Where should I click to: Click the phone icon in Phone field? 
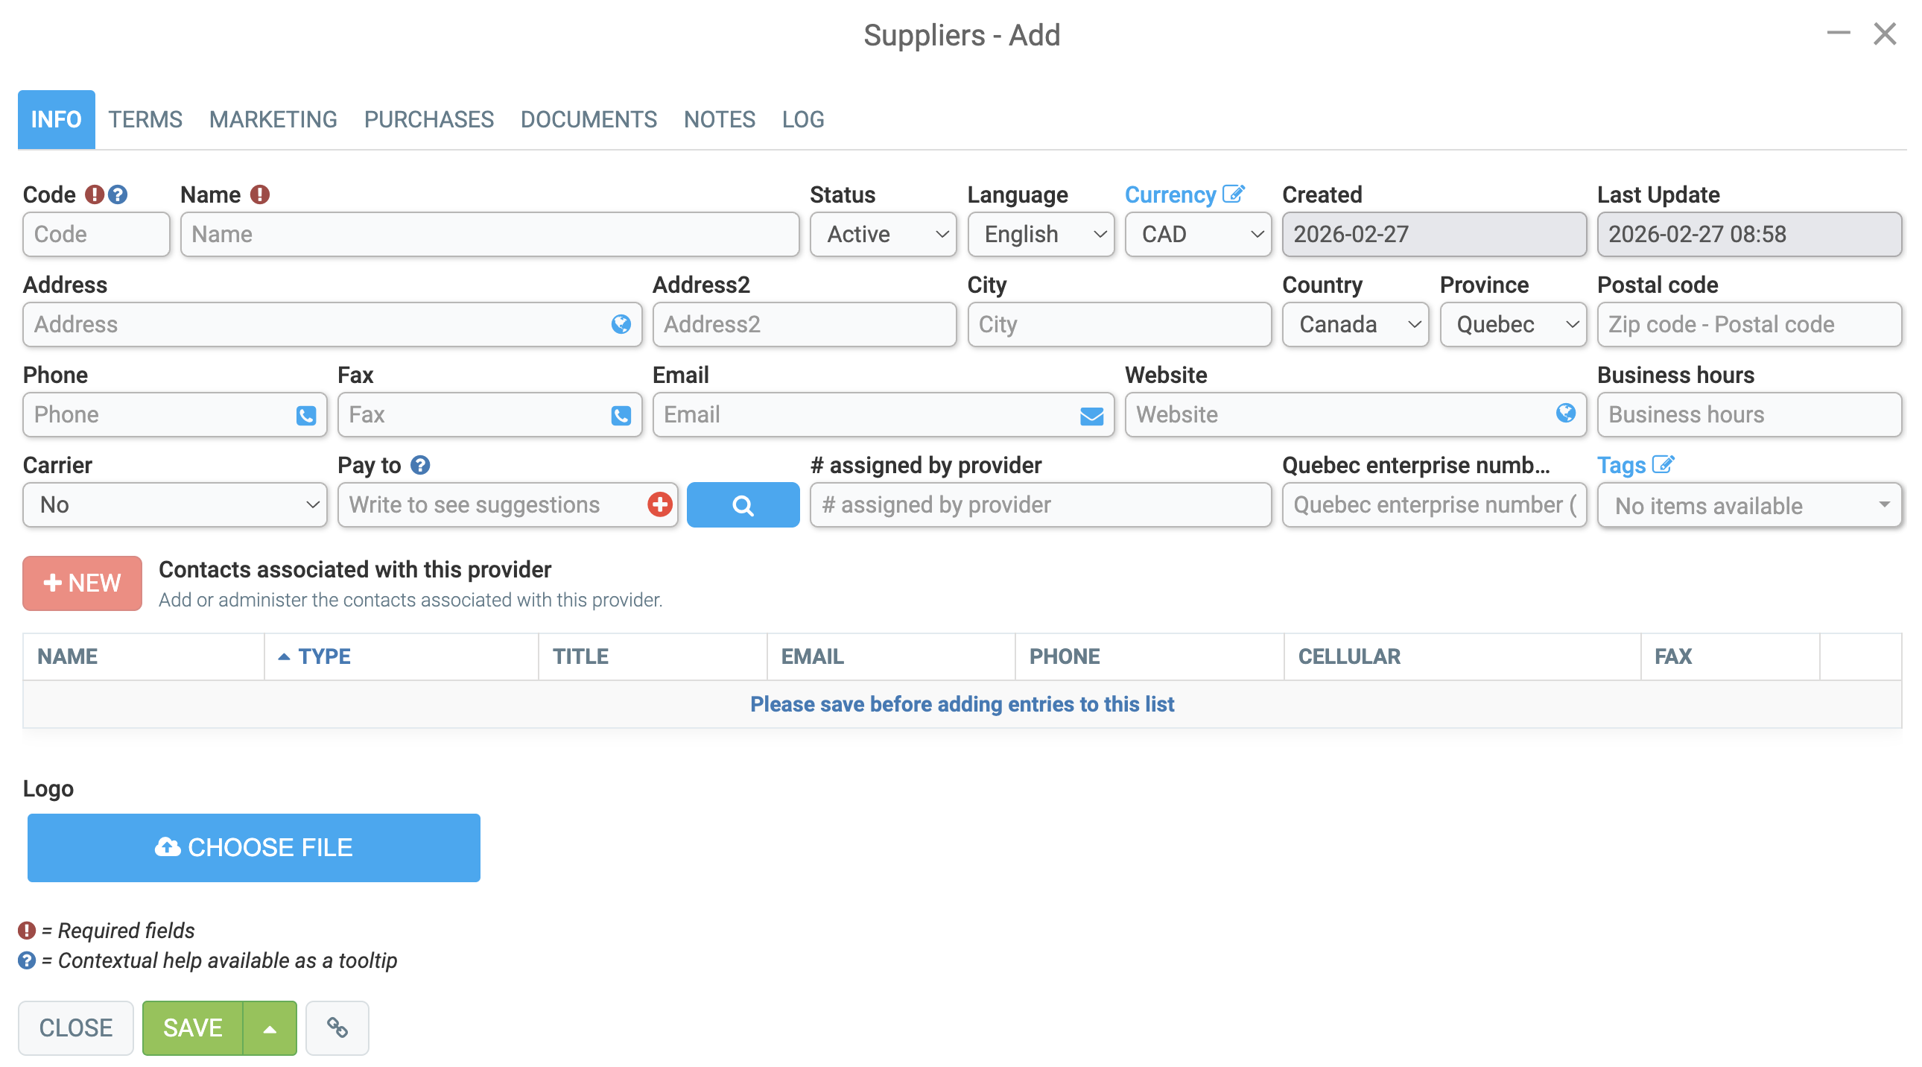pyautogui.click(x=306, y=415)
